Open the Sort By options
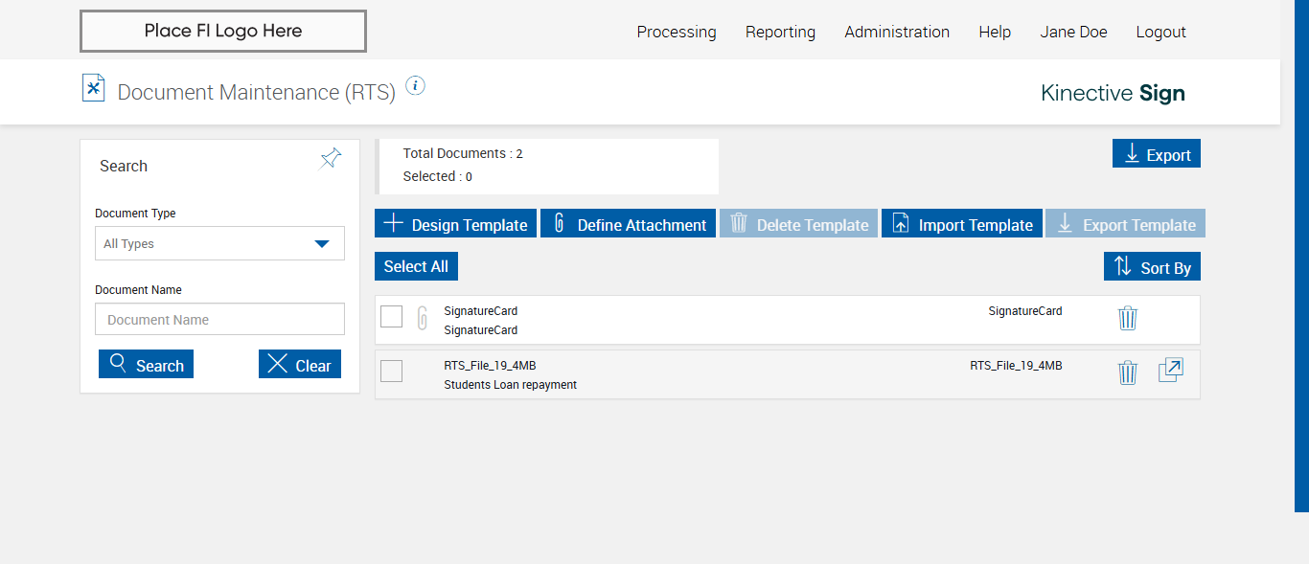 click(x=1152, y=267)
